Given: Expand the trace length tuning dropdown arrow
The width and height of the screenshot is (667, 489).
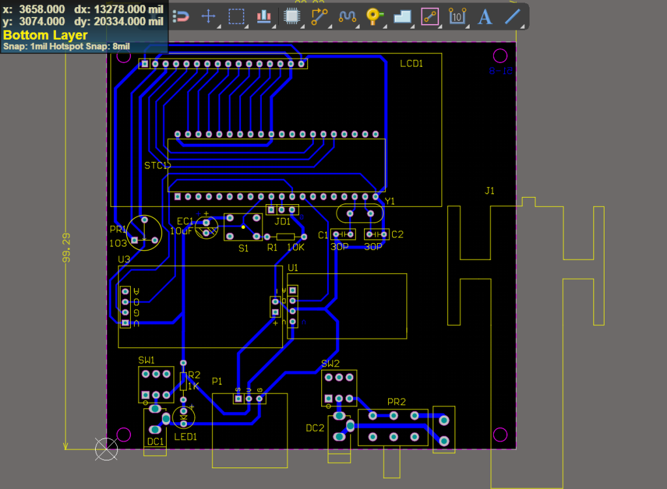Looking at the screenshot, I should [x=356, y=25].
